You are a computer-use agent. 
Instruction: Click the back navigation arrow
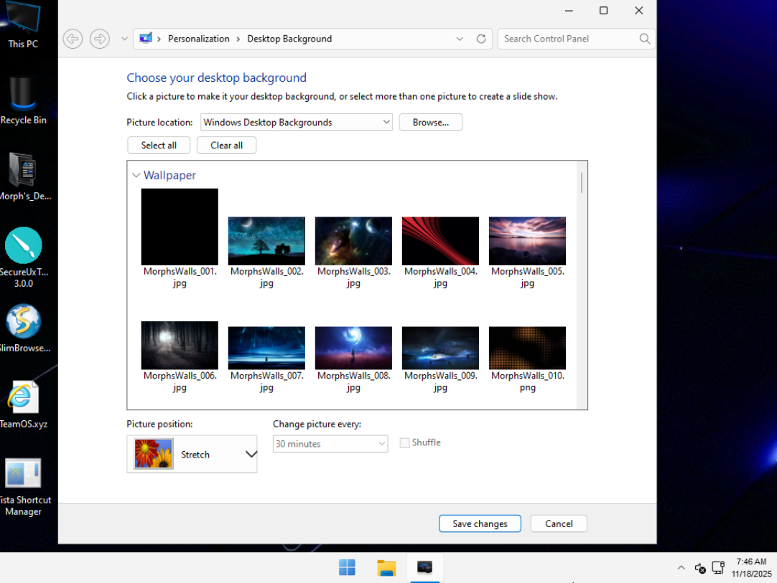click(73, 39)
